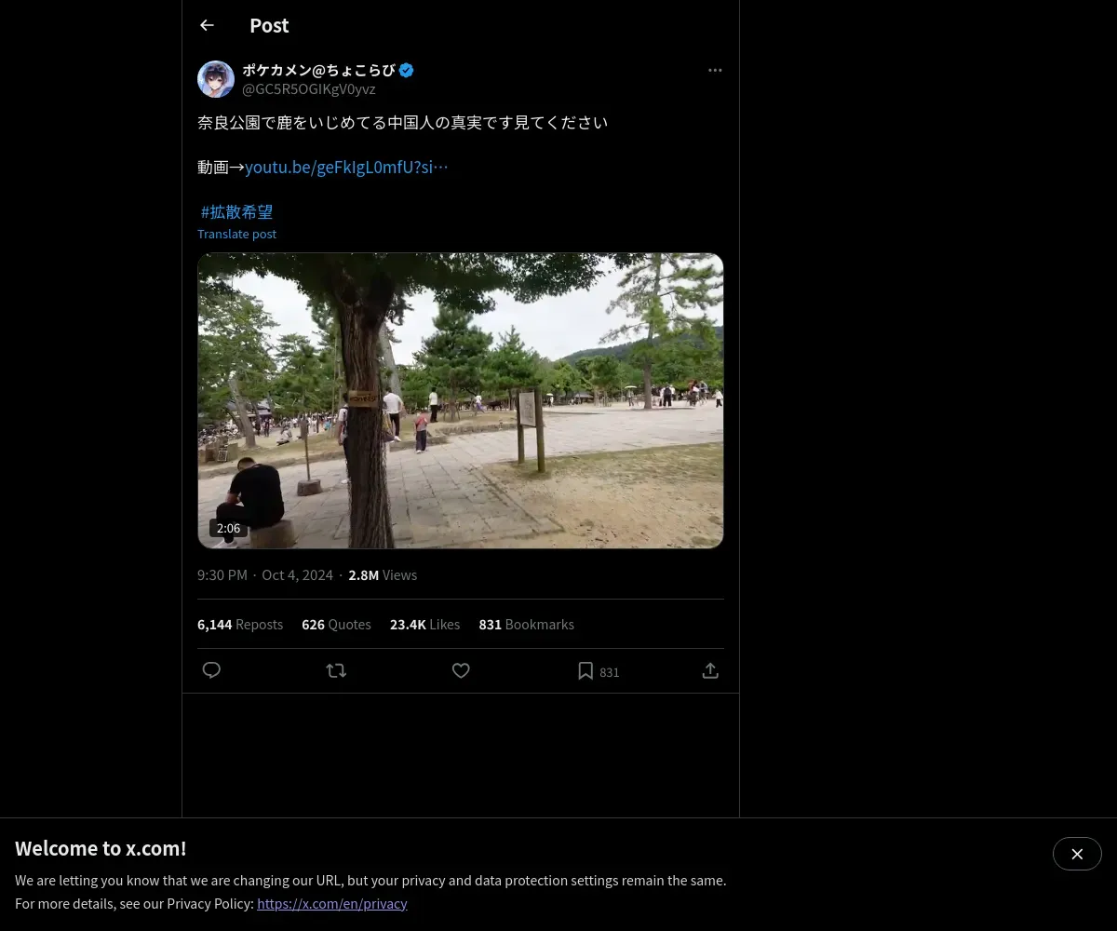1117x931 pixels.
Task: Open the #拡散希望 hashtag
Action: (x=236, y=212)
